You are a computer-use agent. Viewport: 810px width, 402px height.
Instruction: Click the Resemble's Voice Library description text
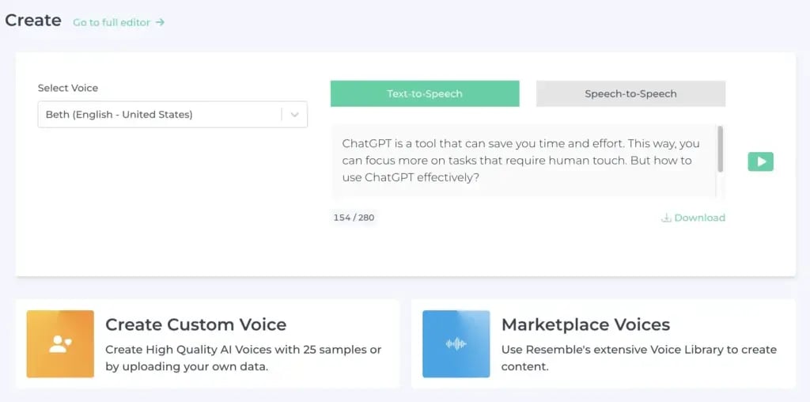pos(638,358)
